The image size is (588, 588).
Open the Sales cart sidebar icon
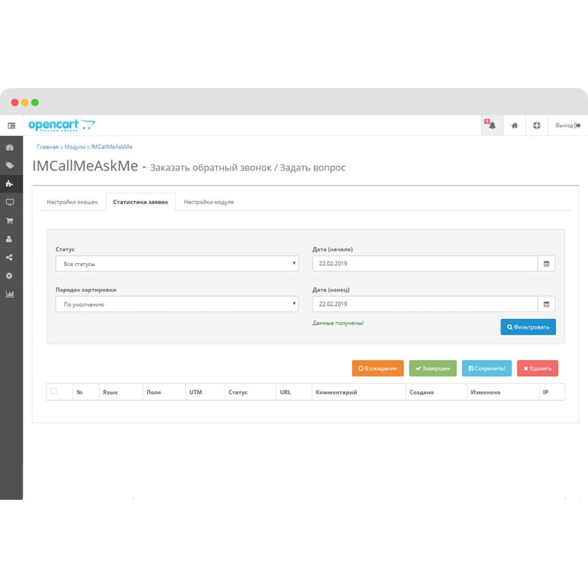tap(10, 221)
